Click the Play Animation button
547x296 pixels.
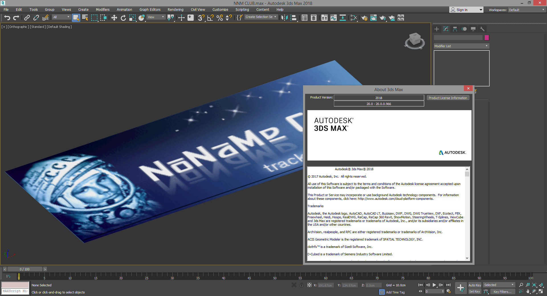pos(434,285)
